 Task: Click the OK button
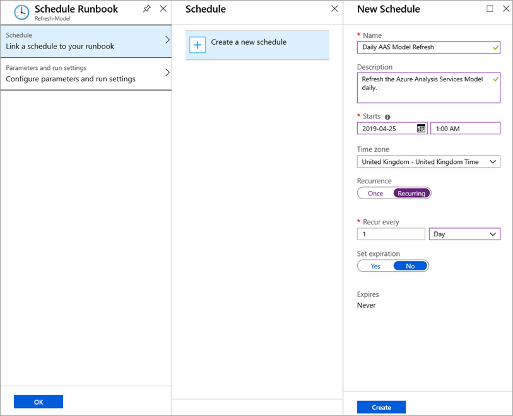pos(38,402)
